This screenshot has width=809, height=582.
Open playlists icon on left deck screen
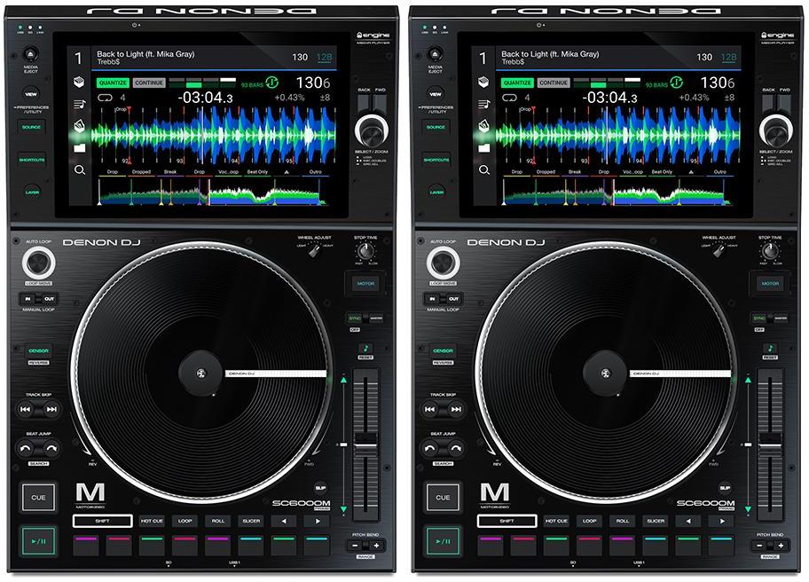click(x=80, y=104)
